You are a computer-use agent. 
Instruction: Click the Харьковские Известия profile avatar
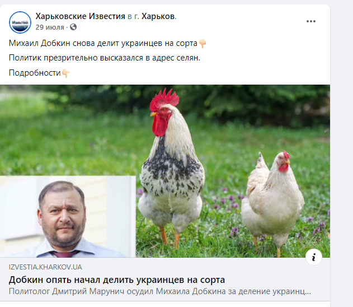point(20,22)
